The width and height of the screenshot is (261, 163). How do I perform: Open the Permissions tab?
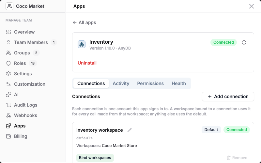pyautogui.click(x=150, y=83)
